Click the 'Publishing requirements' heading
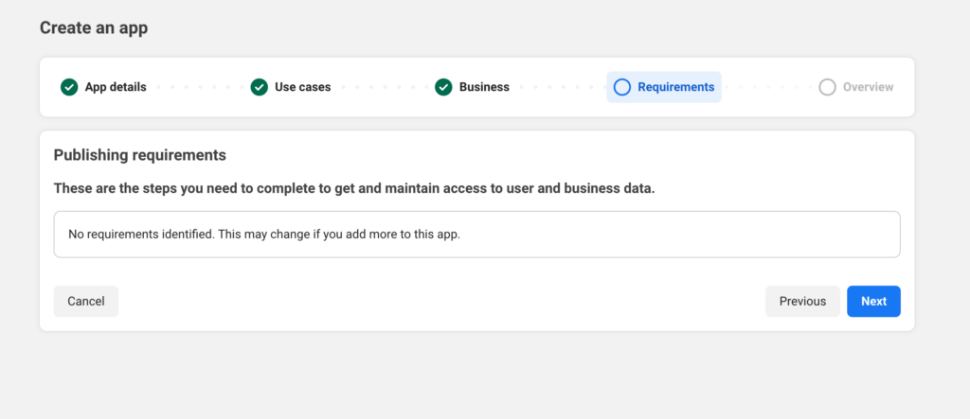This screenshot has height=419, width=970. pyautogui.click(x=140, y=155)
